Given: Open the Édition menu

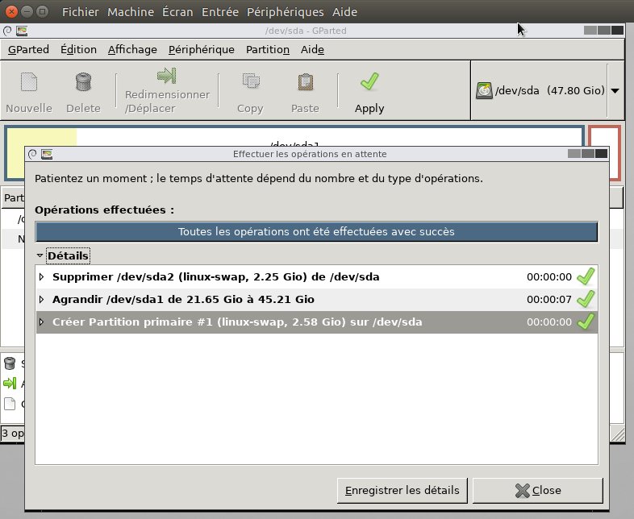Looking at the screenshot, I should [x=78, y=49].
